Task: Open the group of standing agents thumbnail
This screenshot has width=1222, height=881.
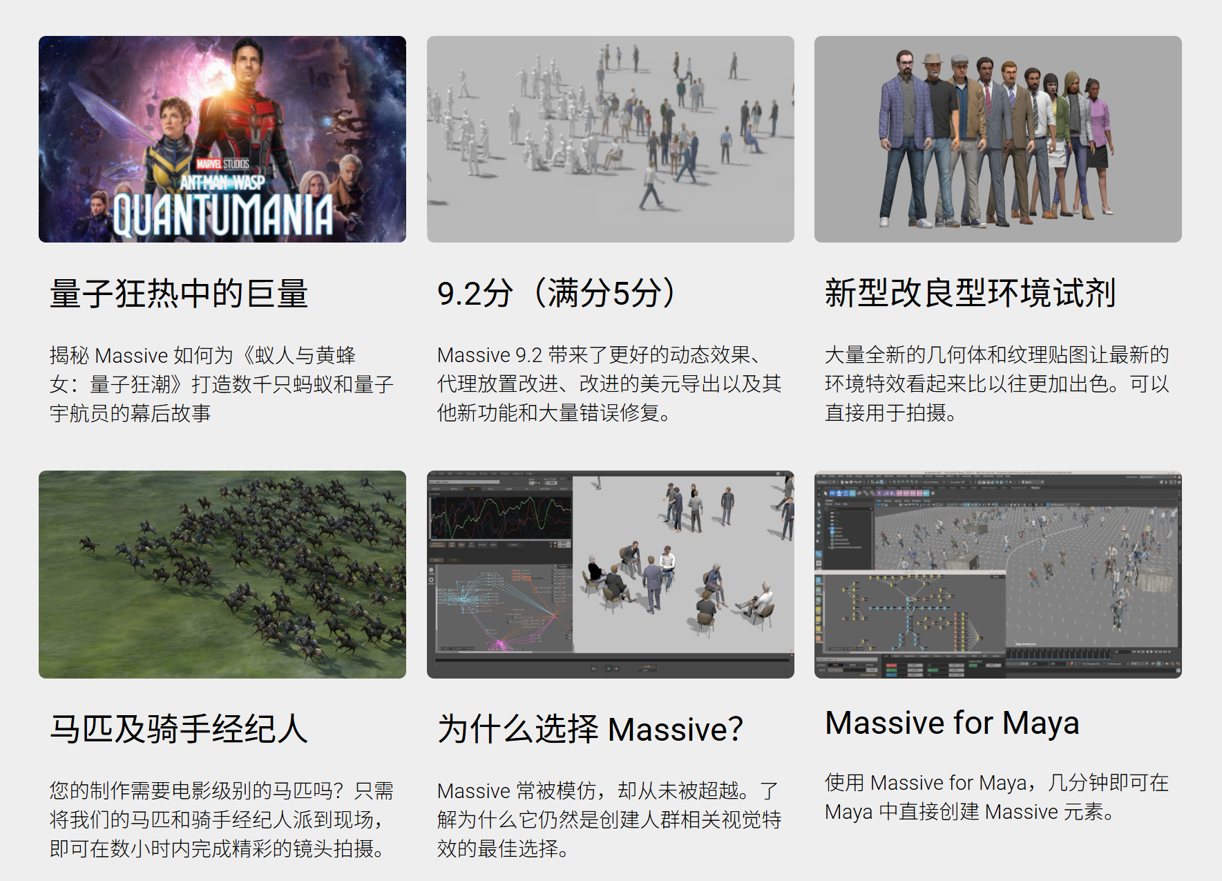Action: tap(998, 139)
